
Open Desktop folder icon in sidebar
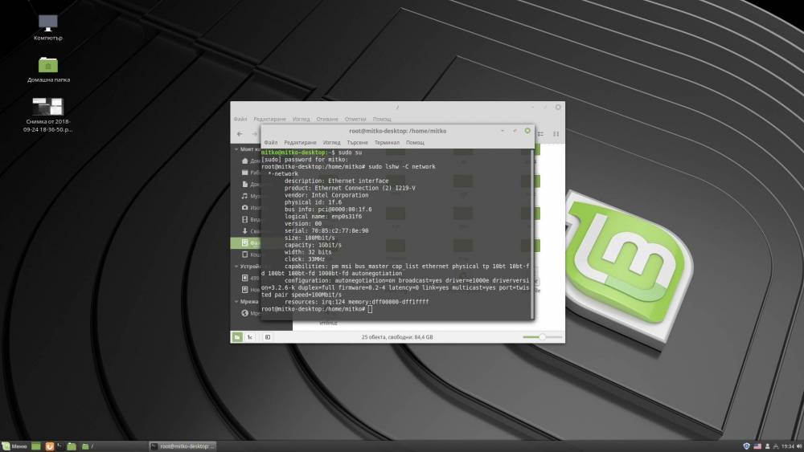pyautogui.click(x=245, y=173)
